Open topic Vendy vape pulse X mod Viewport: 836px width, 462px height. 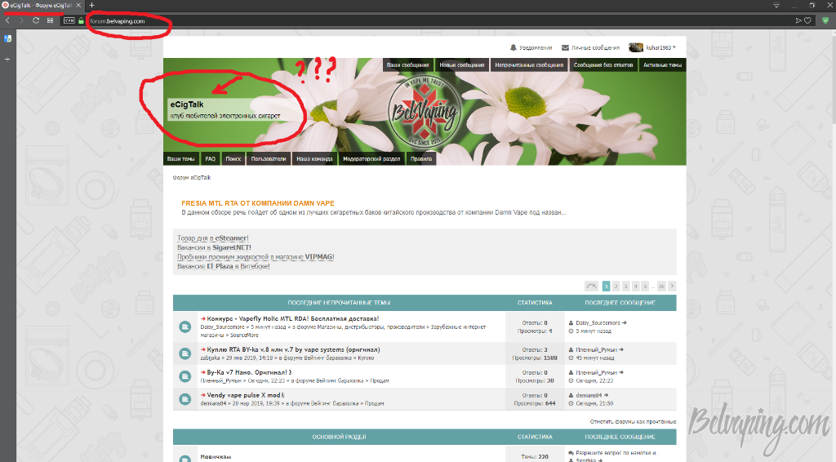pyautogui.click(x=246, y=395)
